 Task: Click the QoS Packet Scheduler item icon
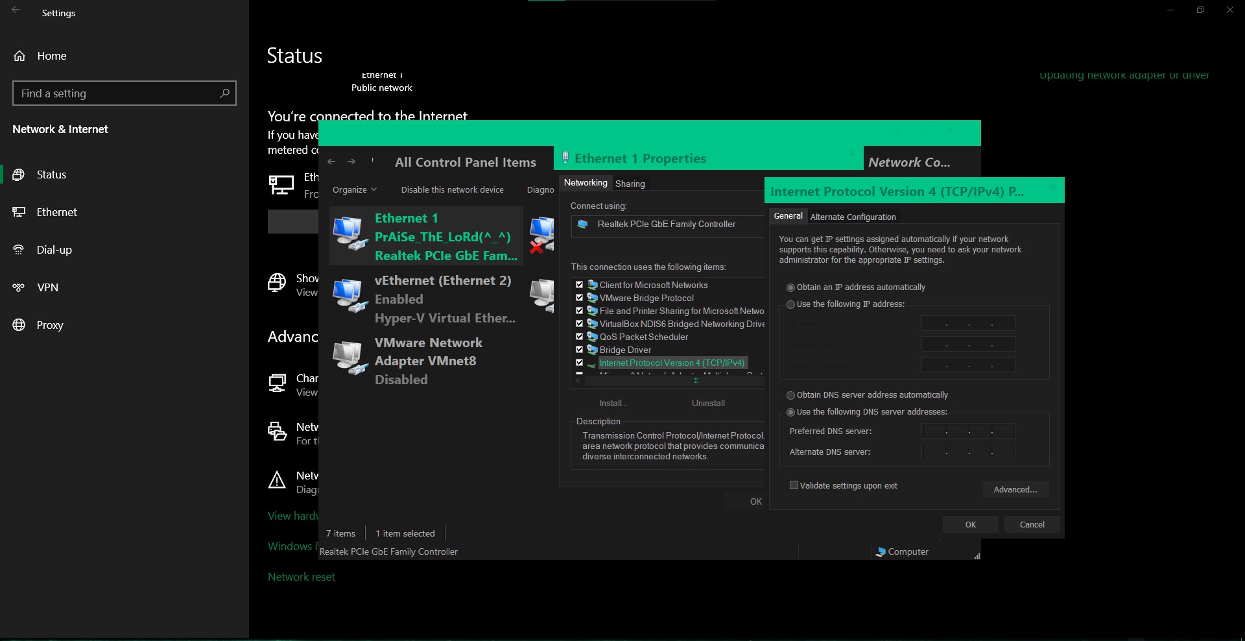click(592, 337)
